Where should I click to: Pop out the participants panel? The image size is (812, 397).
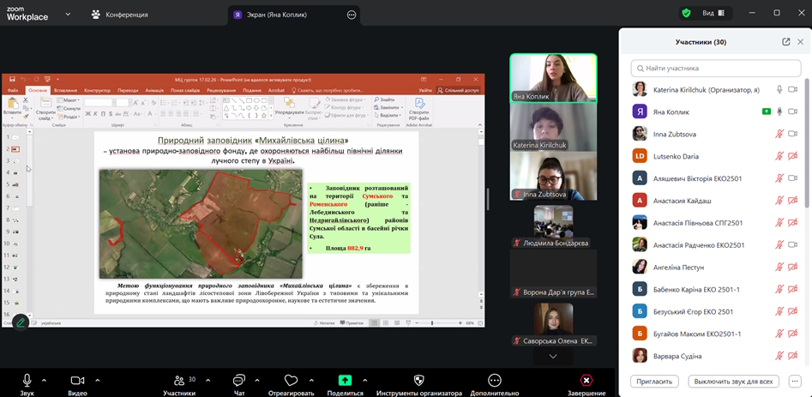(786, 41)
